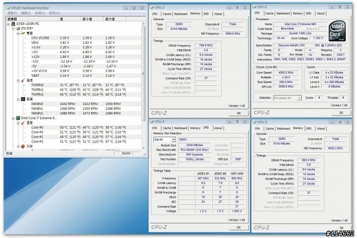Click the 'NUM' status bar indicator
This screenshot has height=238, width=357.
126,153
